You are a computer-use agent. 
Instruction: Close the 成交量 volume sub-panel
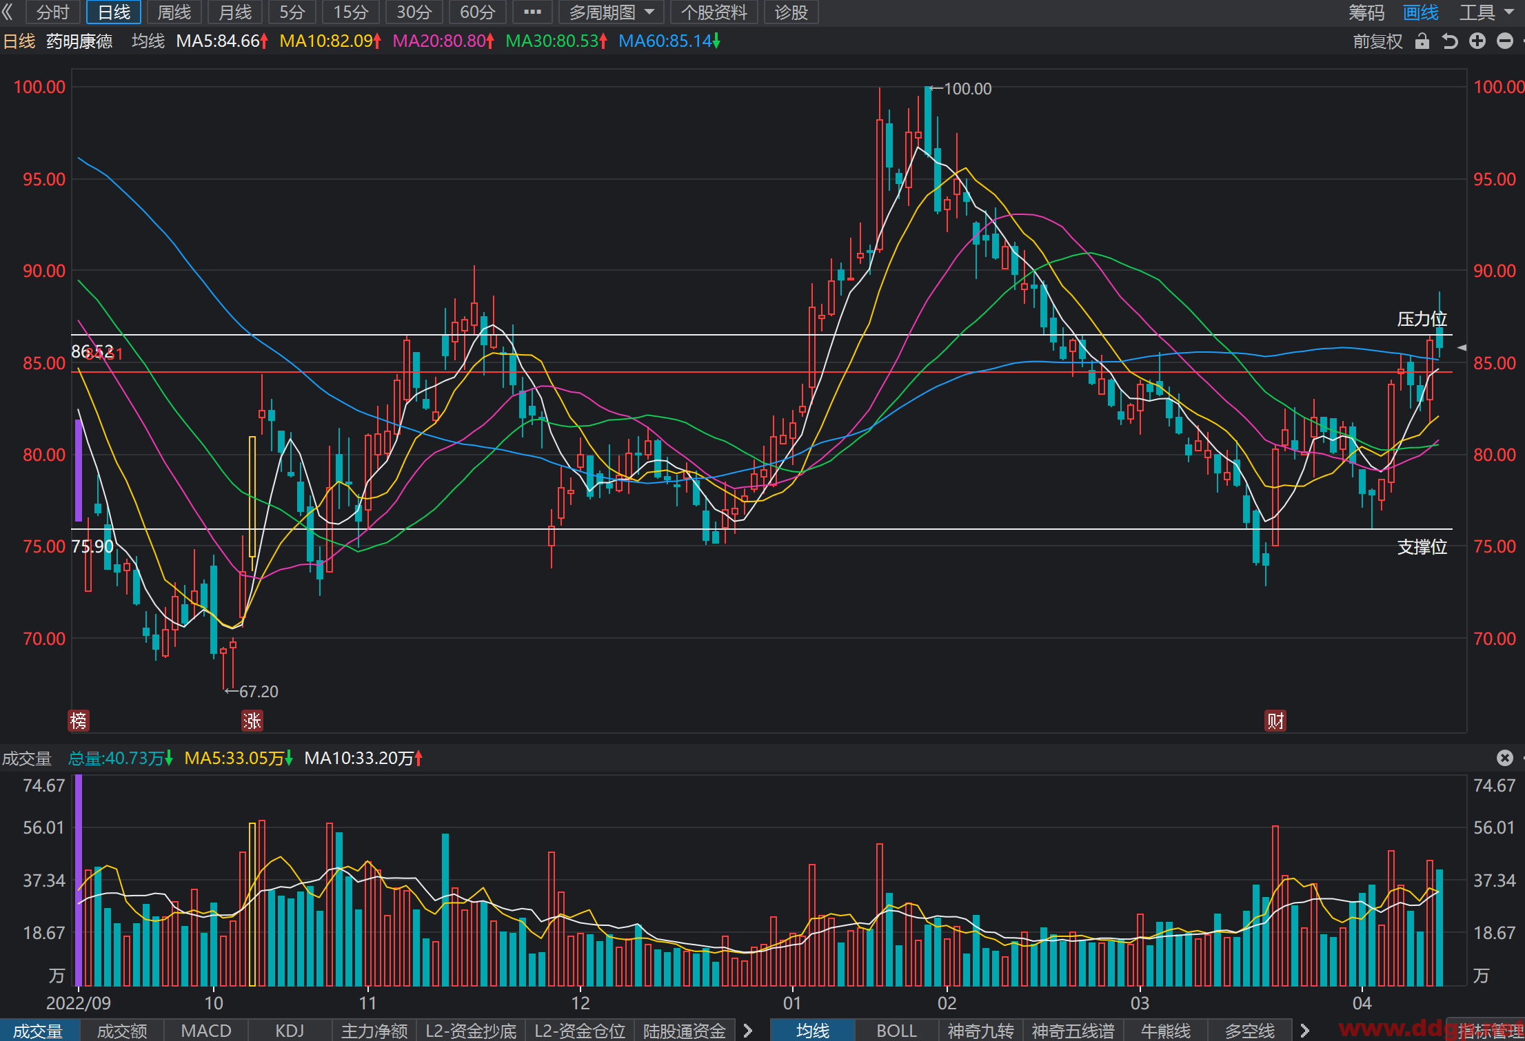pyautogui.click(x=1505, y=758)
